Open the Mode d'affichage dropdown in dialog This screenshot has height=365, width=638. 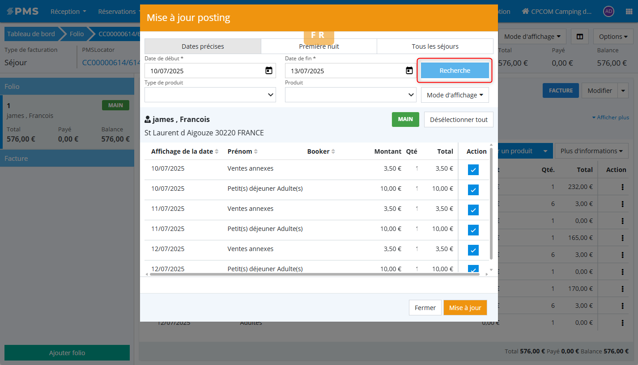pos(455,95)
